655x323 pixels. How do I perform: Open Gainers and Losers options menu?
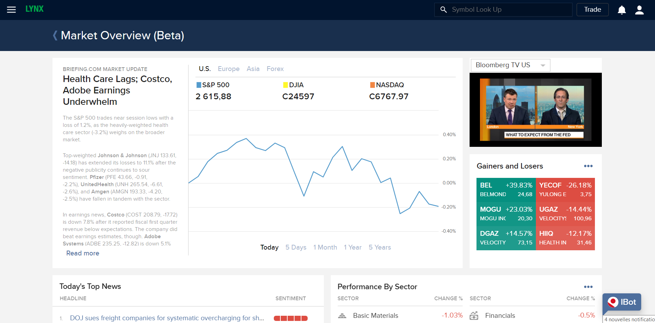click(x=588, y=166)
